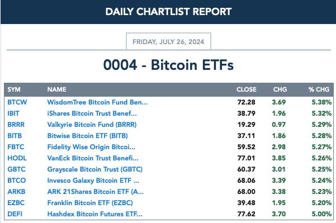Select the BITB ticker link

coord(15,136)
